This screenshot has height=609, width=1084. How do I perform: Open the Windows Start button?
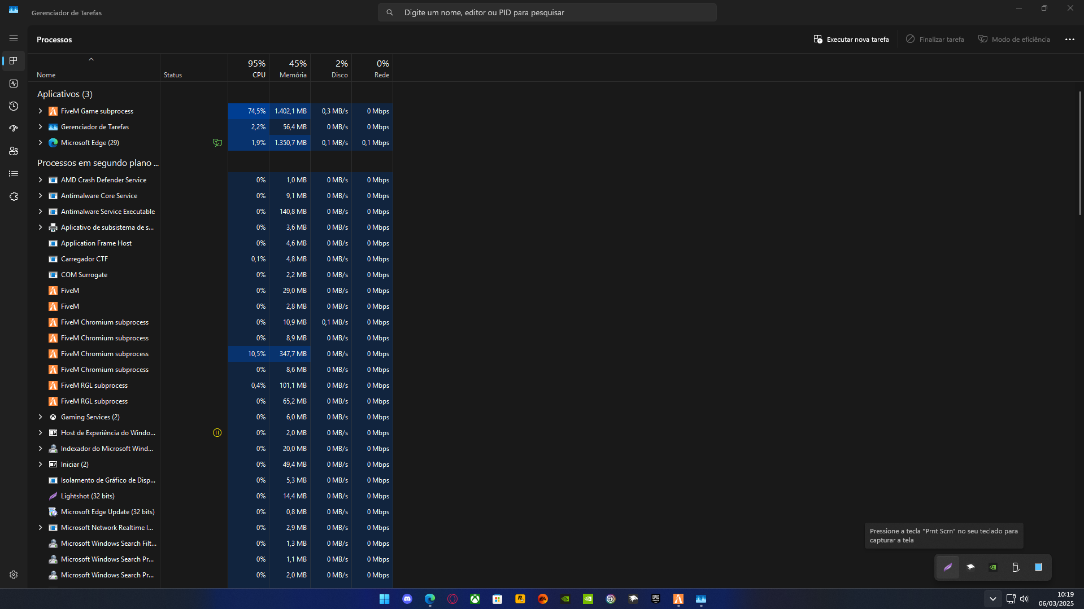pos(385,599)
